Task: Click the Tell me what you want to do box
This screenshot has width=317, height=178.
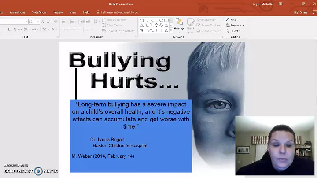Action: pyautogui.click(x=117, y=12)
